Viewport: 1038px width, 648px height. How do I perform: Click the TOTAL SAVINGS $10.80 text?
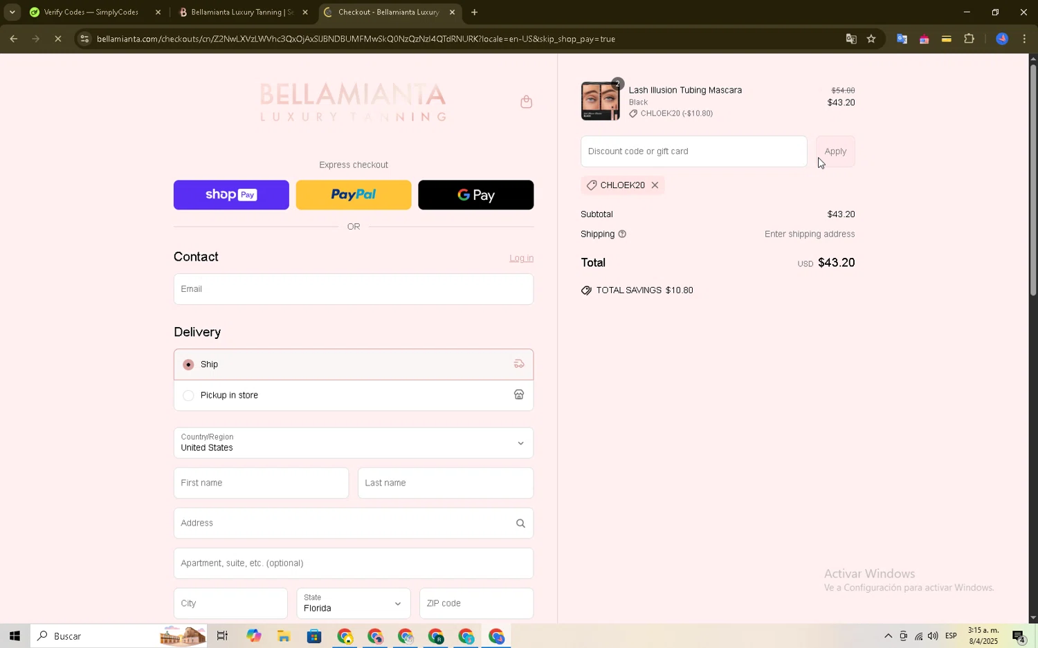[644, 290]
